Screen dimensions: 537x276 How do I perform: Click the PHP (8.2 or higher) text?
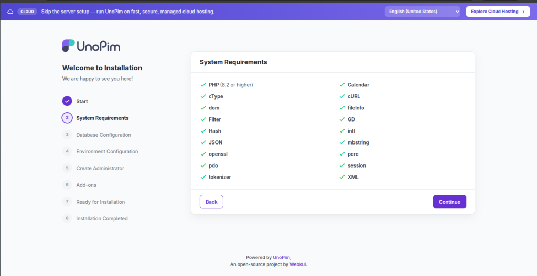231,85
